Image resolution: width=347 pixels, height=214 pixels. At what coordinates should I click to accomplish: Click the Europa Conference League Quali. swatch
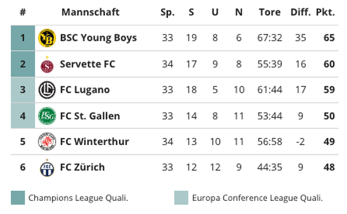pos(181,198)
